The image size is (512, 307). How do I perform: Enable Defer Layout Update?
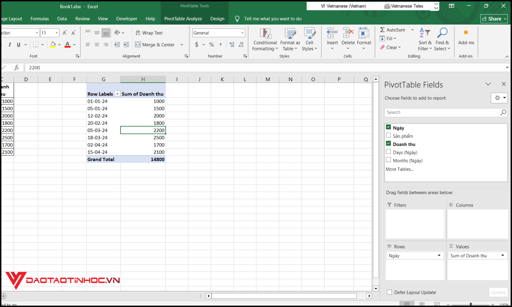(389, 292)
